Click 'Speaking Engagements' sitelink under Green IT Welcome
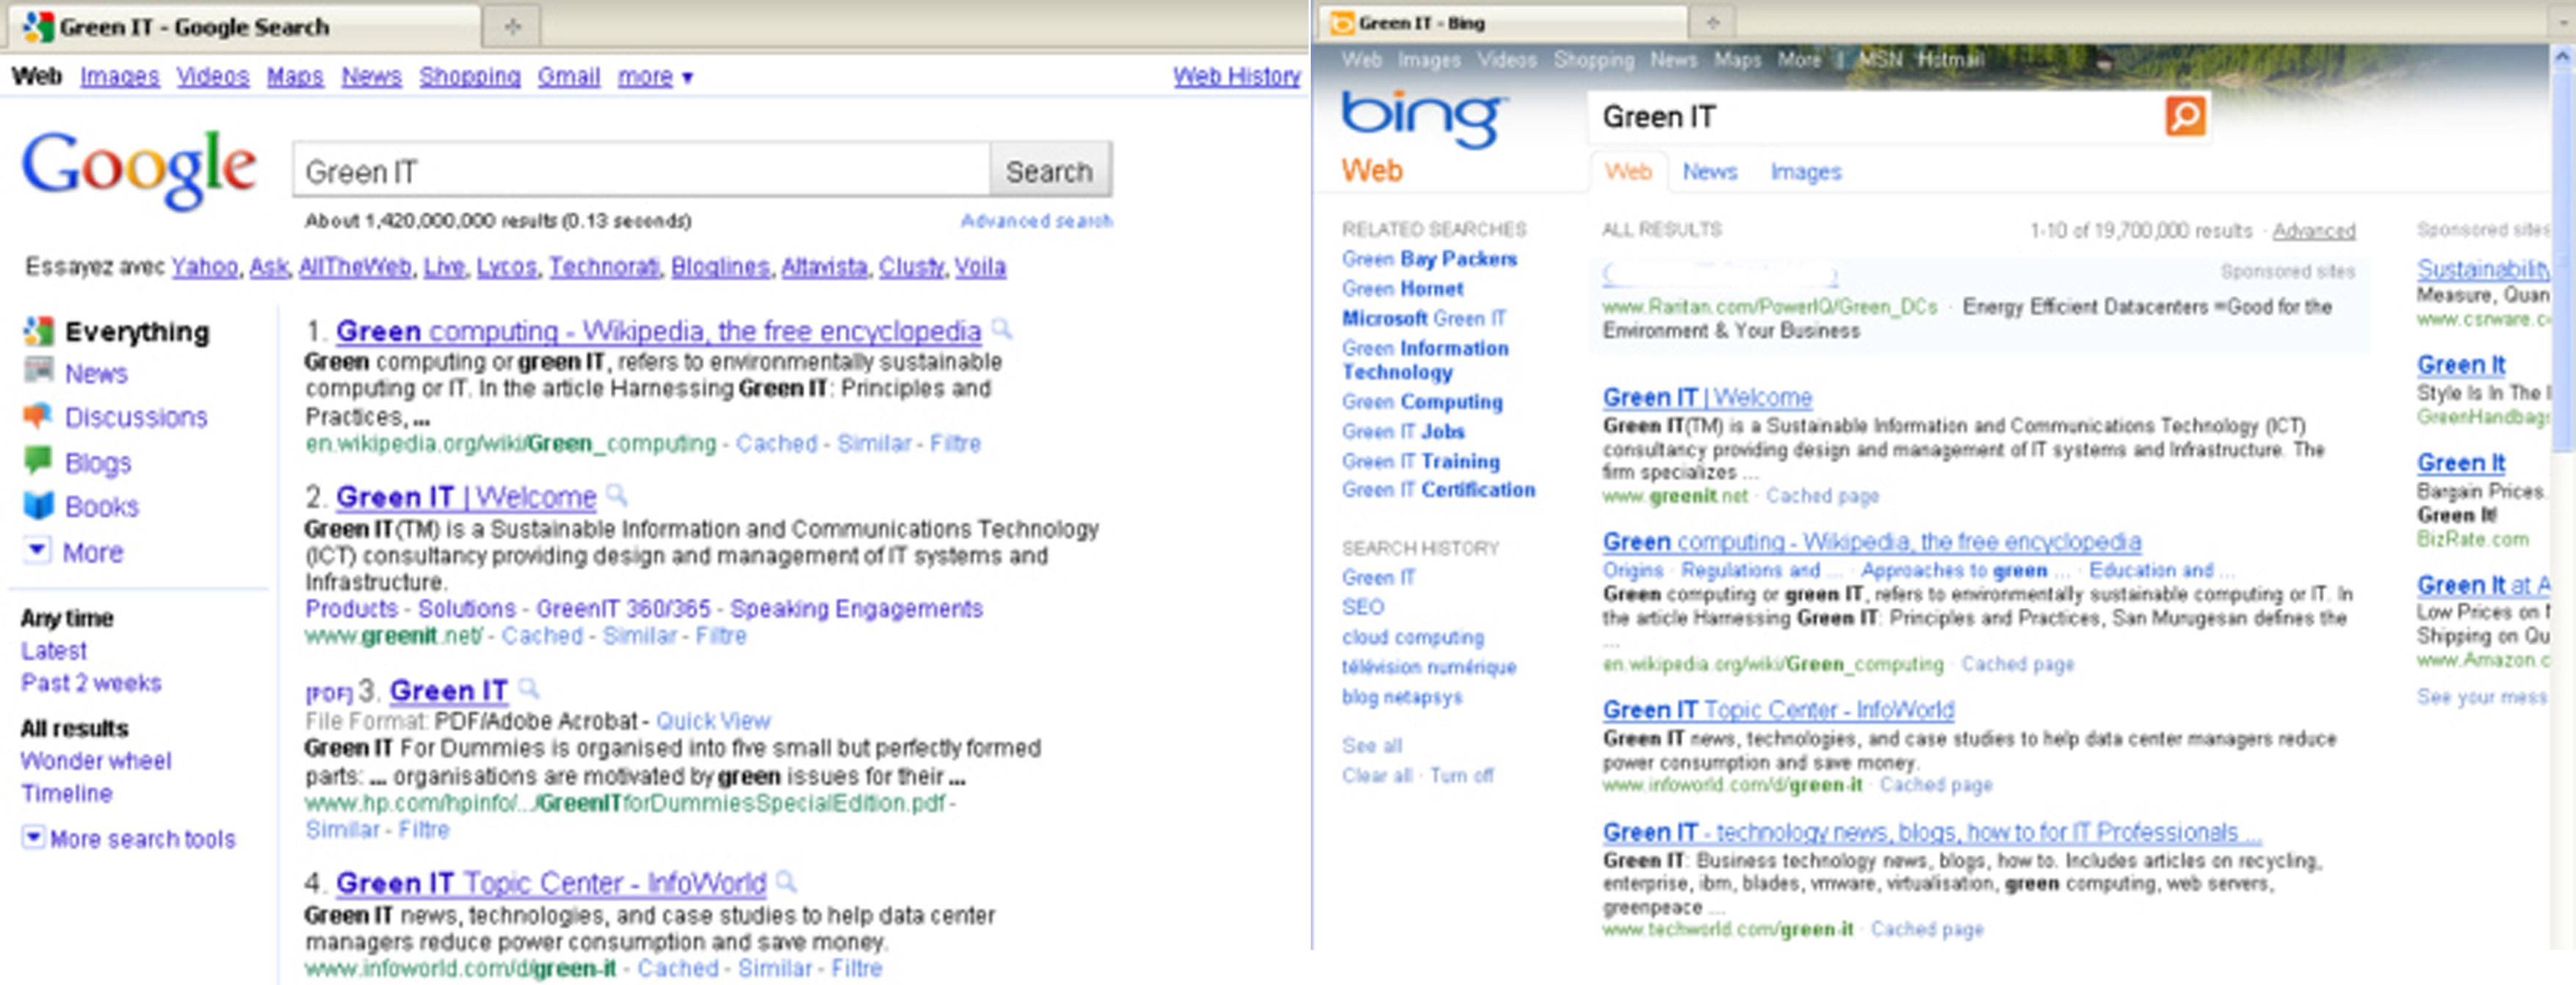 coord(856,608)
